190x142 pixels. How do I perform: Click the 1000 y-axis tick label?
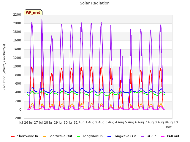17,66
